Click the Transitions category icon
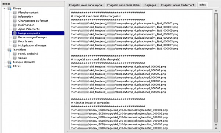 point(10,50)
